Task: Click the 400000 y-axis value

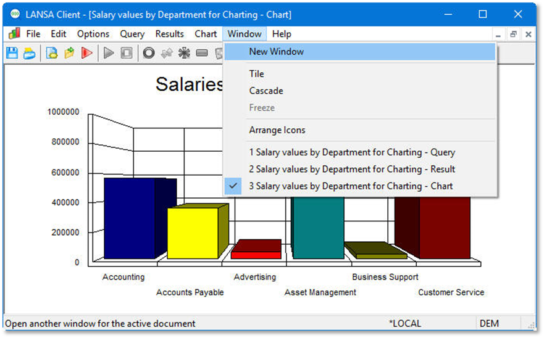Action: coord(65,202)
